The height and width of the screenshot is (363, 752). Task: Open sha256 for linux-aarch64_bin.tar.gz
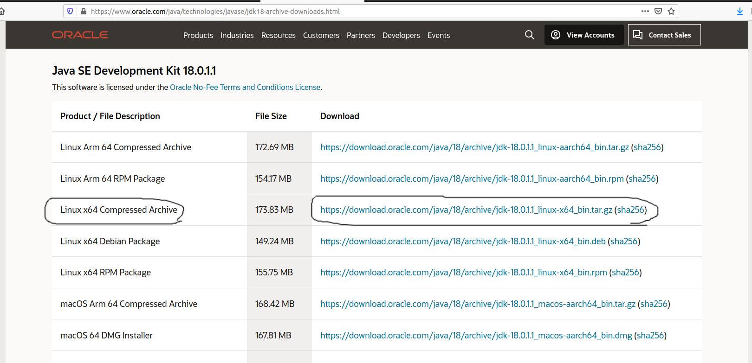(647, 147)
